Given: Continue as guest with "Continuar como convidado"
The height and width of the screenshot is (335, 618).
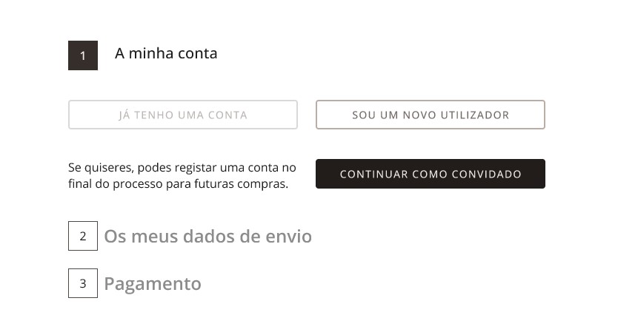Looking at the screenshot, I should [431, 174].
